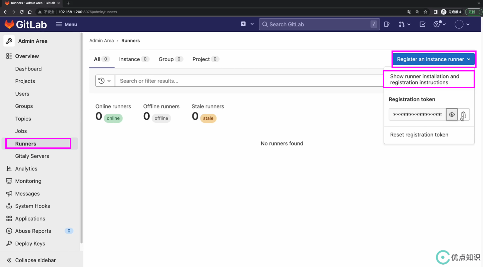Viewport: 483px width, 267px height.
Task: Expand the user profile dropdown chevron
Action: coord(468,24)
